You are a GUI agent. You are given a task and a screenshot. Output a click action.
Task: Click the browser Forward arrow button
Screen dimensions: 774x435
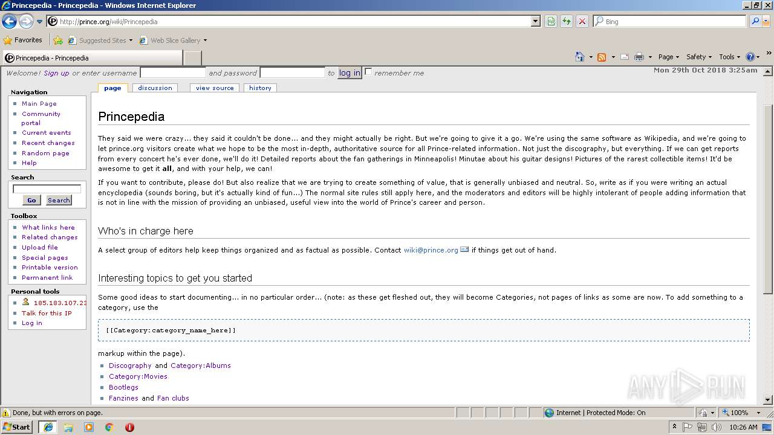(26, 22)
